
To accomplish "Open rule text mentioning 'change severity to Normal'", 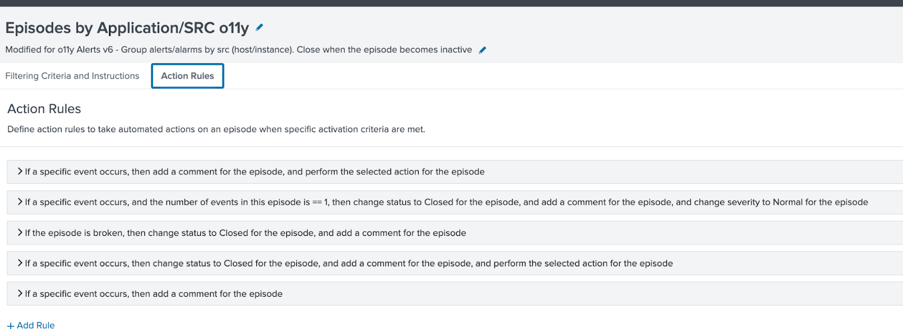I will [x=446, y=202].
